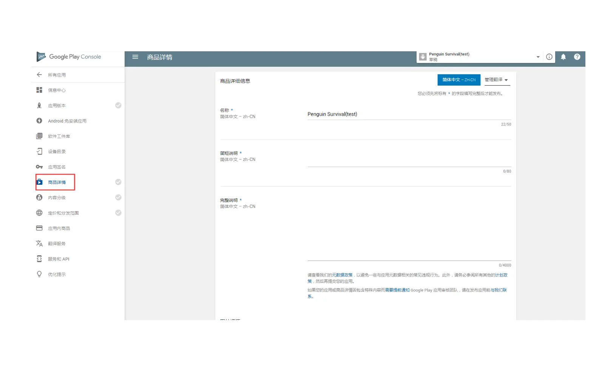Open the 管理翻译 dropdown

497,80
